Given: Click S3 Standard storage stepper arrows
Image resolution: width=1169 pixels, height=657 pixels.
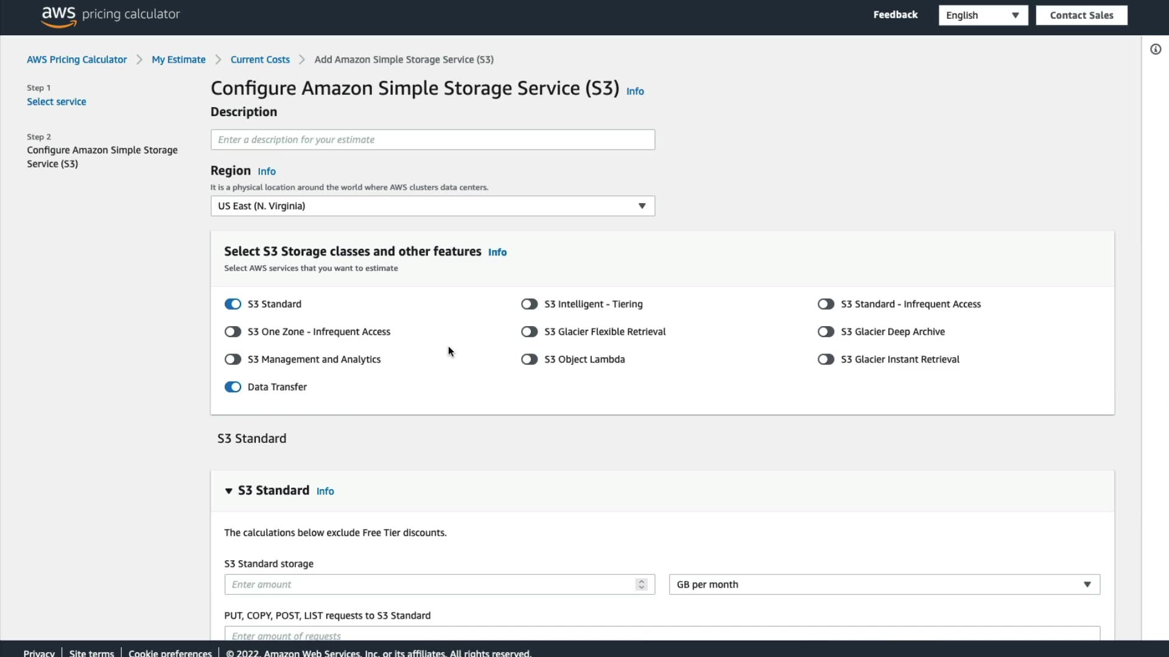Looking at the screenshot, I should 641,585.
